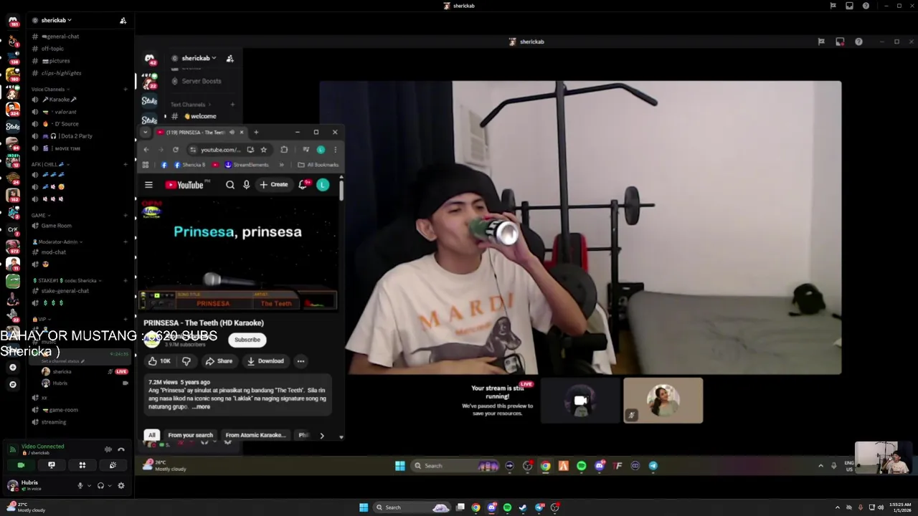Image resolution: width=918 pixels, height=516 pixels.
Task: Open Steam from the bottom Windows taskbar
Action: pos(523,507)
